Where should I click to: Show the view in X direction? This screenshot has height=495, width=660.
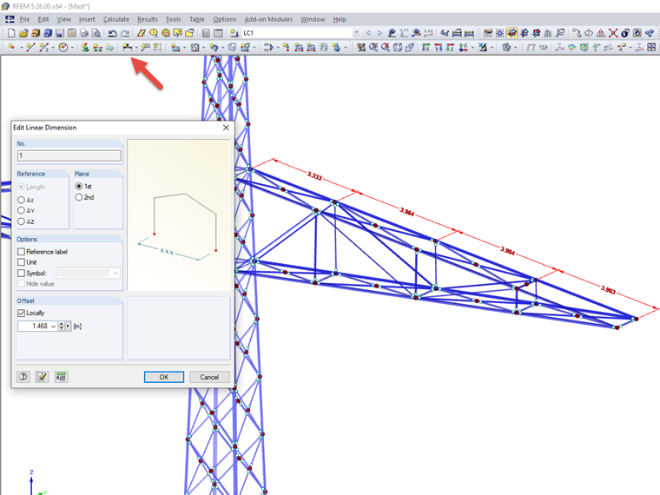coord(426,47)
